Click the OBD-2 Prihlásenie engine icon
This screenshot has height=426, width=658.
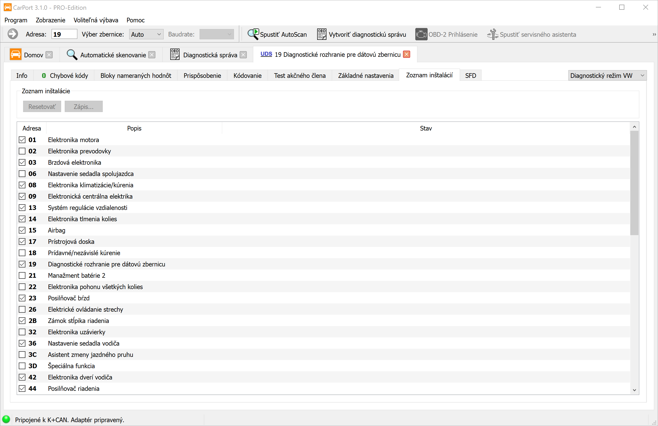tap(421, 34)
